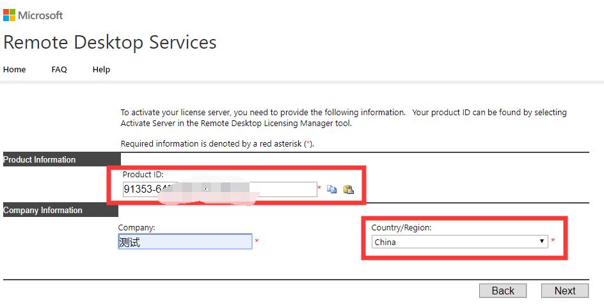Click the Country/Region label text
This screenshot has width=604, height=304.
(x=401, y=227)
